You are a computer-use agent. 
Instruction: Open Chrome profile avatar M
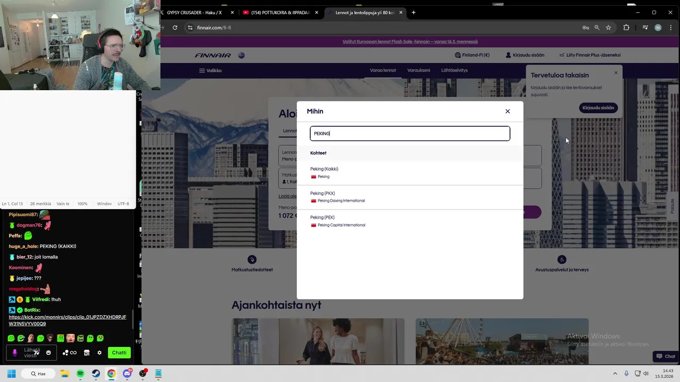[x=658, y=28]
